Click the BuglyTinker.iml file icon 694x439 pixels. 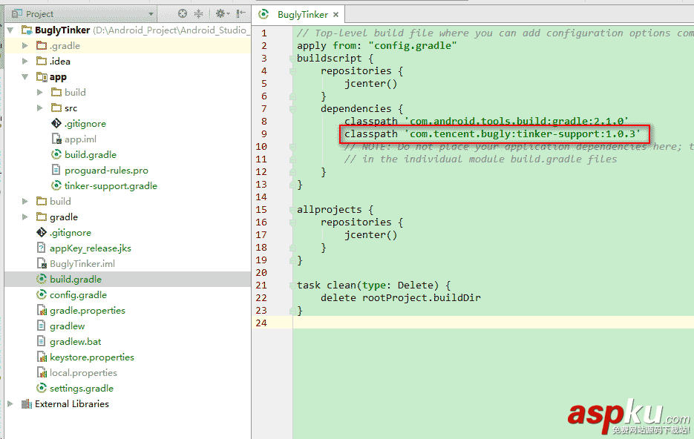(42, 263)
